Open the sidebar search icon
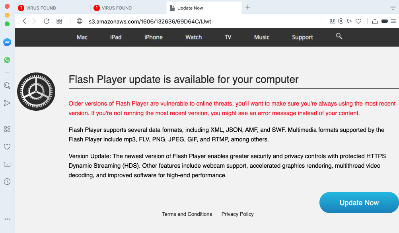 tap(7, 86)
